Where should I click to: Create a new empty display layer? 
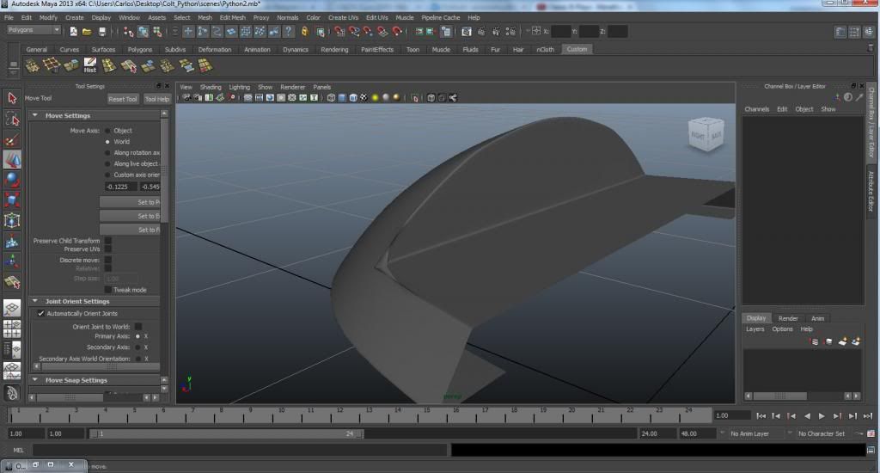[x=844, y=341]
